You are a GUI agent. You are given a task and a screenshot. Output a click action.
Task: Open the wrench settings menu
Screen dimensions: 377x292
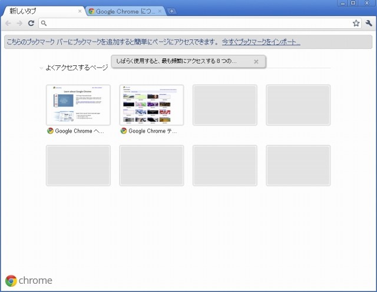(x=369, y=24)
